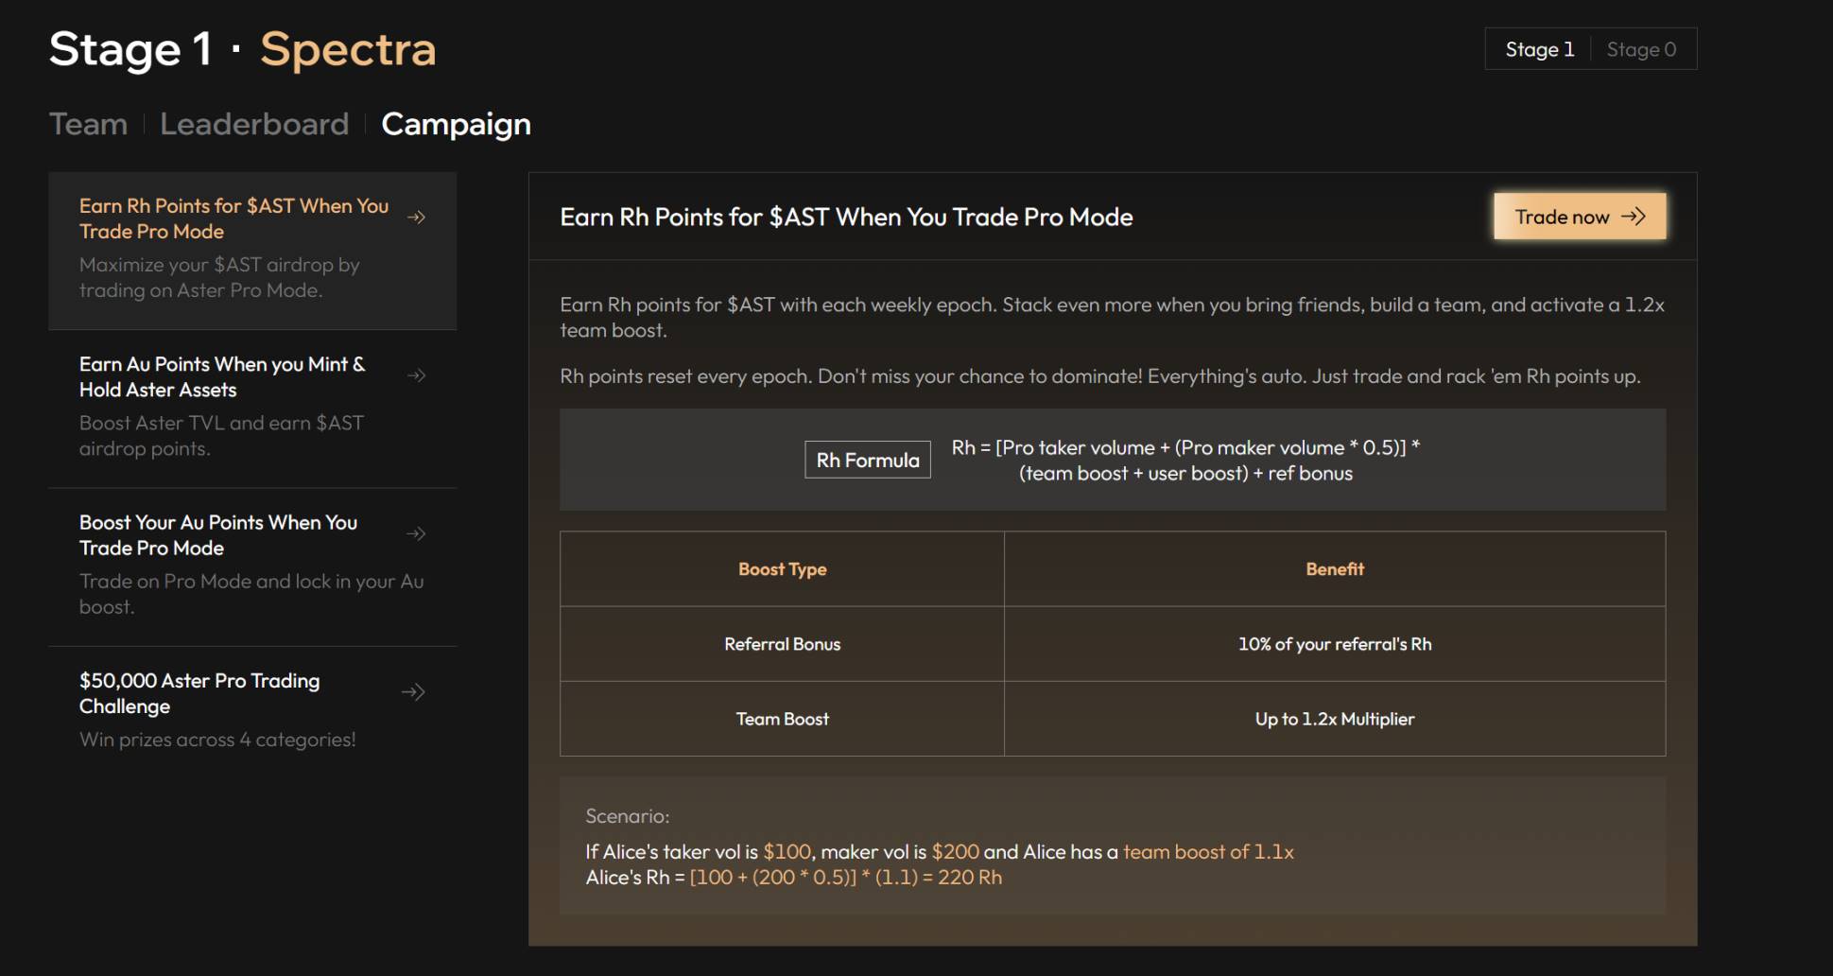Click the Benefit column header
The image size is (1833, 976).
pyautogui.click(x=1334, y=569)
